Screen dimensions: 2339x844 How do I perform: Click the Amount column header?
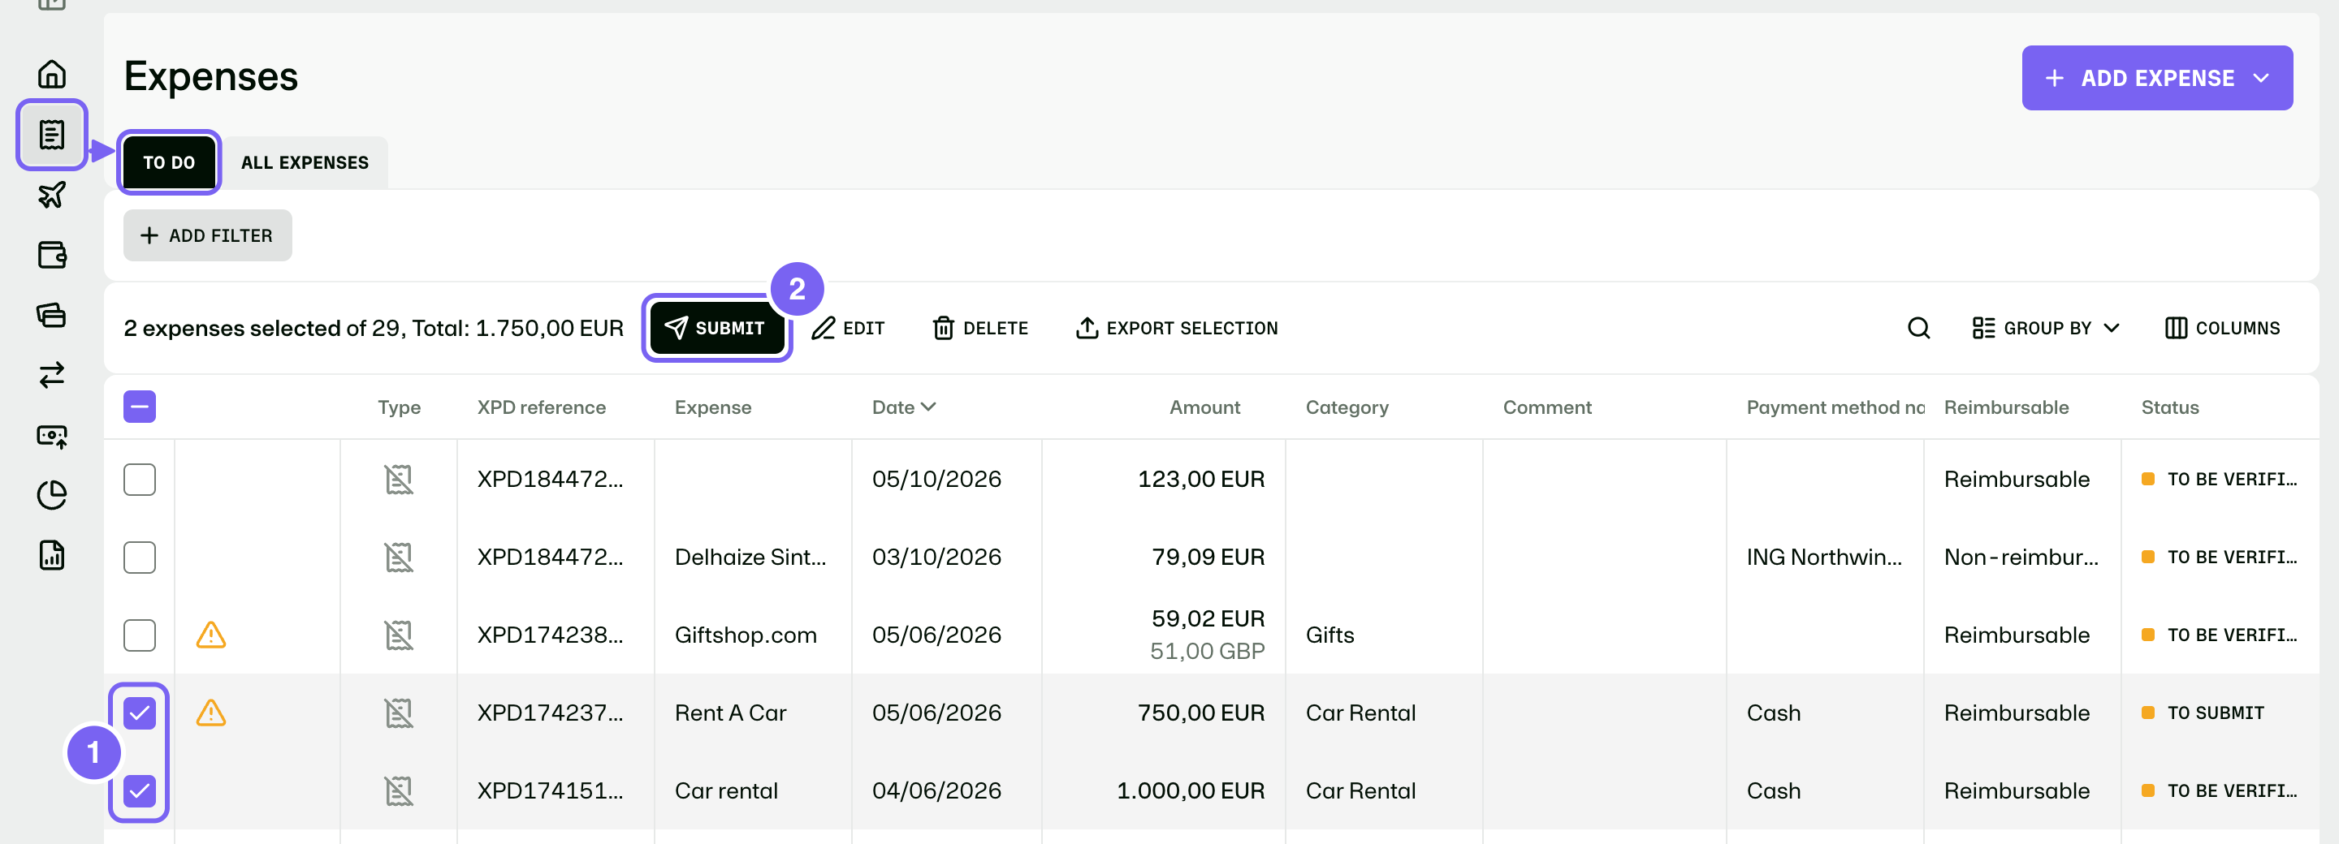tap(1204, 407)
